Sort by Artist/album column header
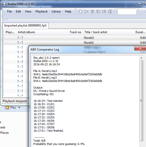 point(42,32)
